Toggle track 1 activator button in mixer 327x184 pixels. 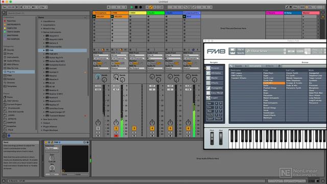pos(98,128)
